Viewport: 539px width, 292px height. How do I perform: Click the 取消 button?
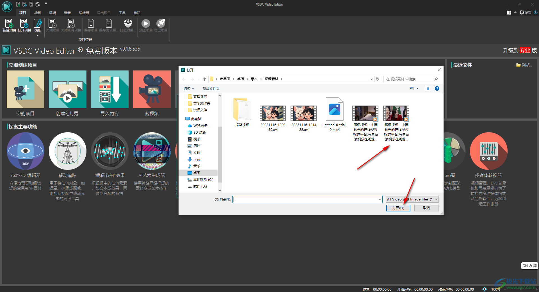coord(426,208)
